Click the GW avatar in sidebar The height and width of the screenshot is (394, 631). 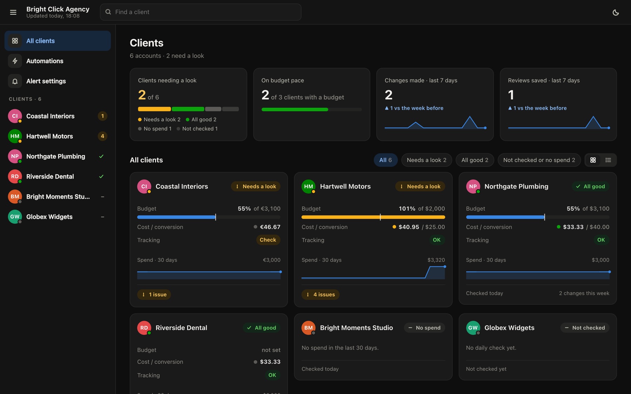[15, 217]
